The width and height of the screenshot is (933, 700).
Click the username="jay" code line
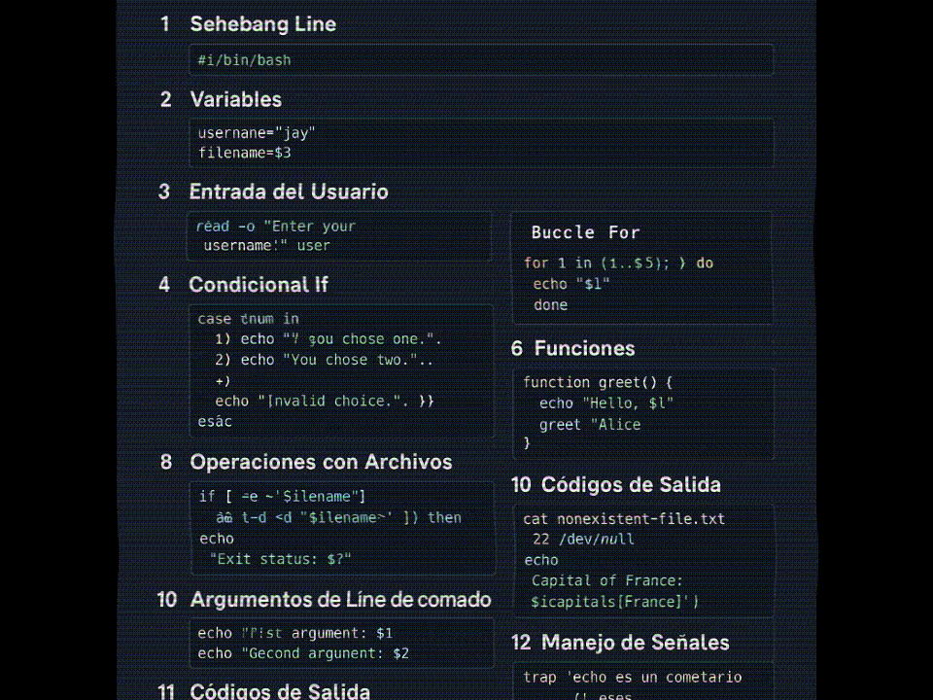(x=257, y=133)
